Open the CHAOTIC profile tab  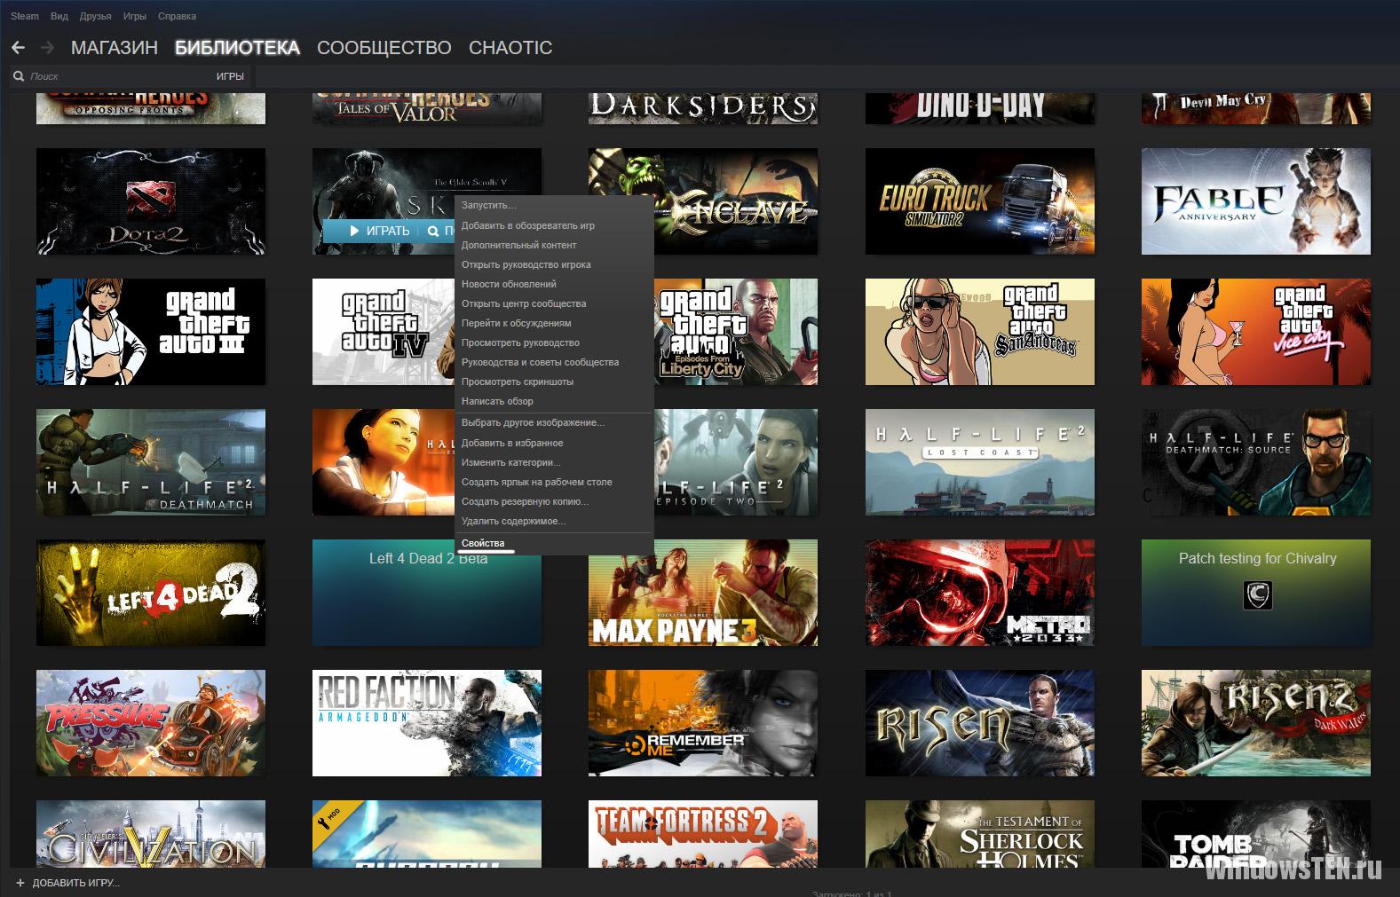click(x=510, y=48)
